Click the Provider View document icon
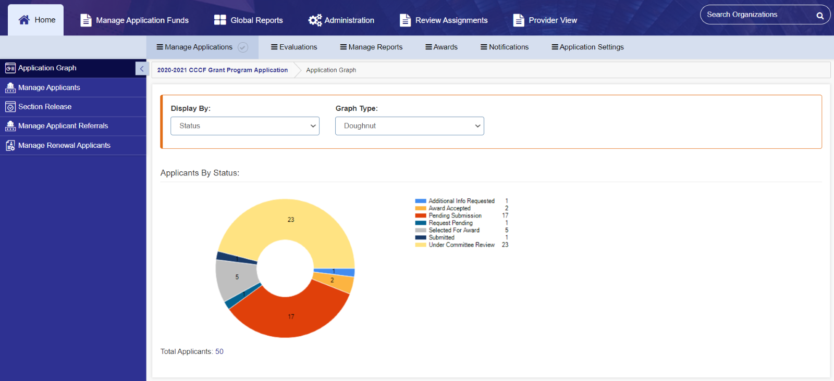The height and width of the screenshot is (381, 834). coord(519,20)
